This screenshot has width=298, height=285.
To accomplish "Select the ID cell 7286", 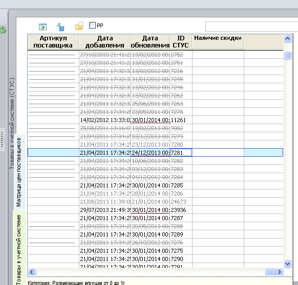I will click(x=181, y=194).
